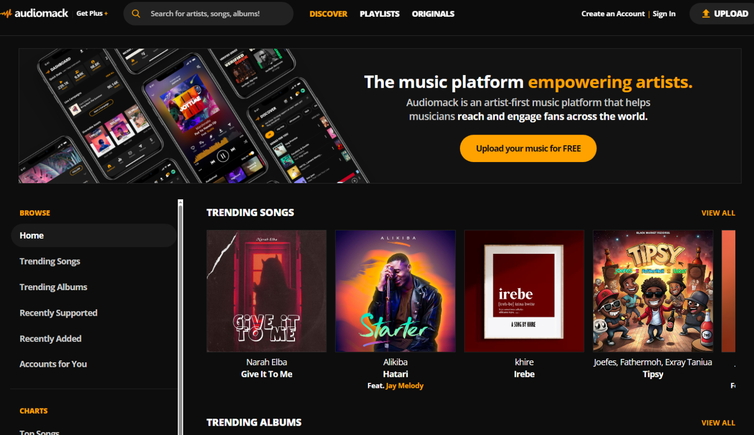Go to the Originals tab
This screenshot has height=435, width=754.
[433, 14]
